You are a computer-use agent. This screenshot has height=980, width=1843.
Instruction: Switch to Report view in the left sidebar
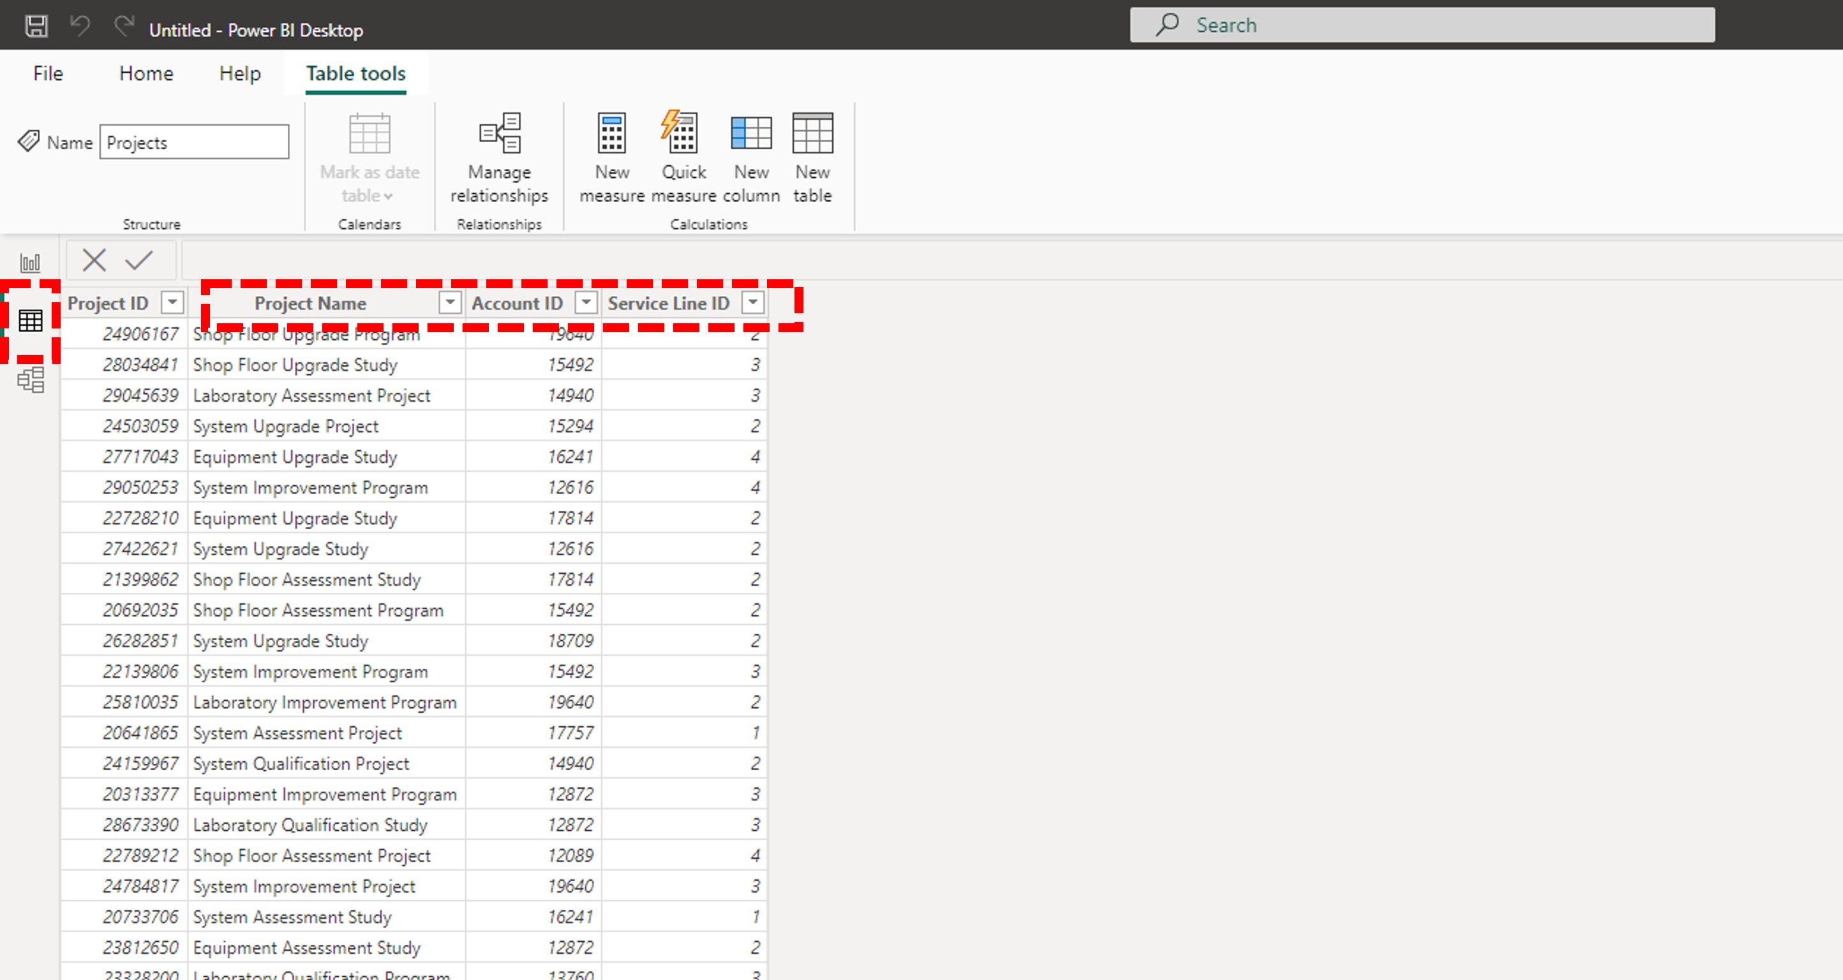click(30, 261)
